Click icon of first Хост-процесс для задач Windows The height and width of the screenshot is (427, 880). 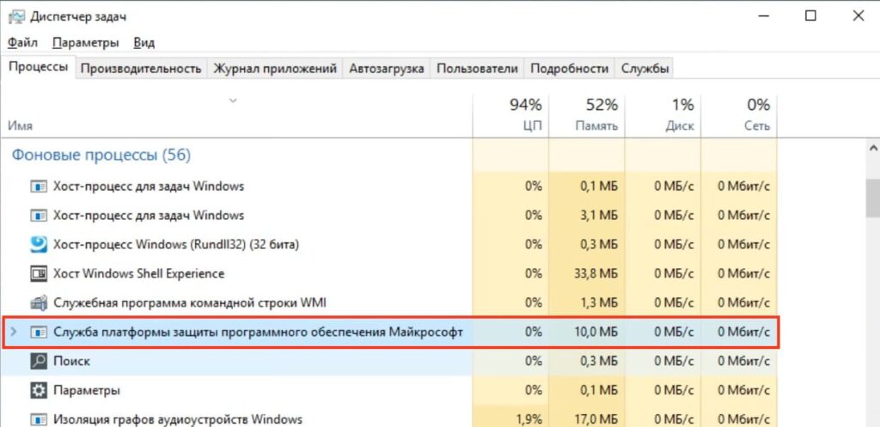tap(38, 186)
